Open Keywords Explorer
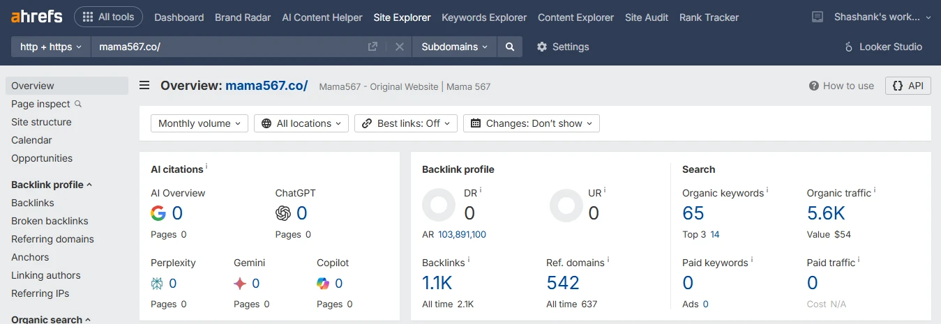This screenshot has height=324, width=941. (484, 17)
